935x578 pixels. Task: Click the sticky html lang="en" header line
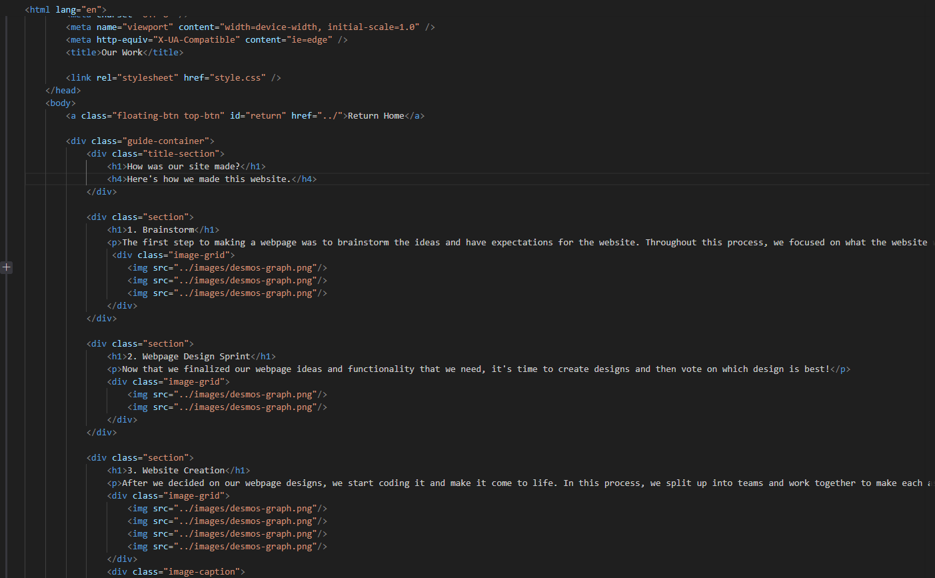tap(65, 9)
